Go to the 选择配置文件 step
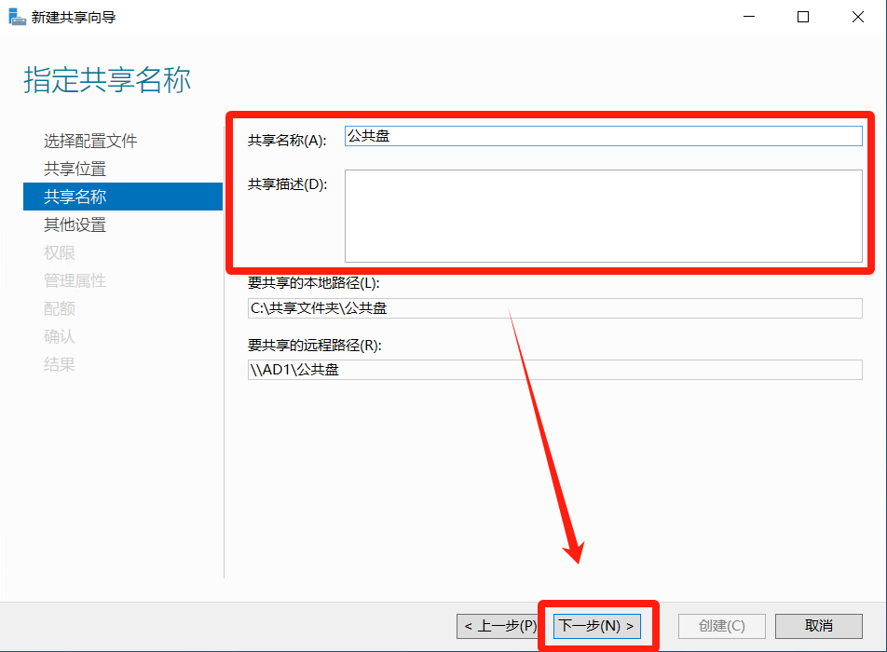This screenshot has width=887, height=652. (x=90, y=142)
